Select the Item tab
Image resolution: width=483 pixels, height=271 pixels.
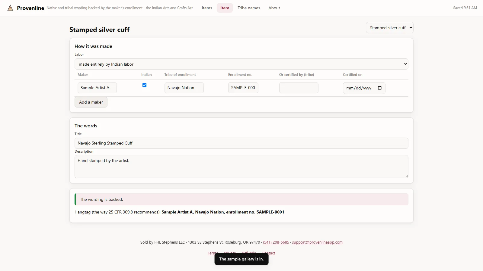pyautogui.click(x=225, y=8)
